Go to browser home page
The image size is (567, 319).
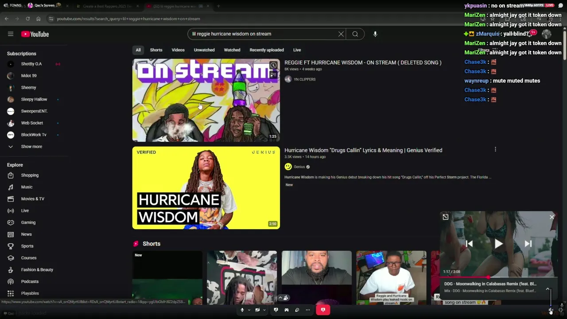(x=39, y=19)
